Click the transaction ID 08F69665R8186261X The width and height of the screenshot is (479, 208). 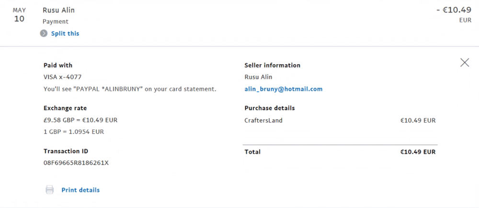[x=76, y=163]
